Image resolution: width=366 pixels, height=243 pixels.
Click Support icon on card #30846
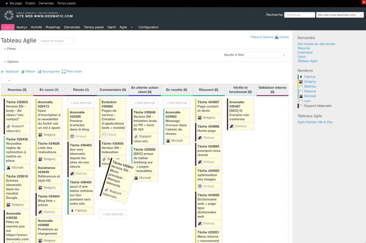pos(136,136)
